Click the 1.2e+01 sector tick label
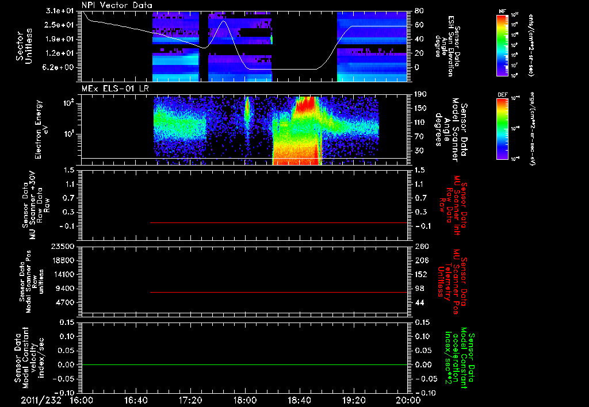589x407 pixels. pos(60,53)
